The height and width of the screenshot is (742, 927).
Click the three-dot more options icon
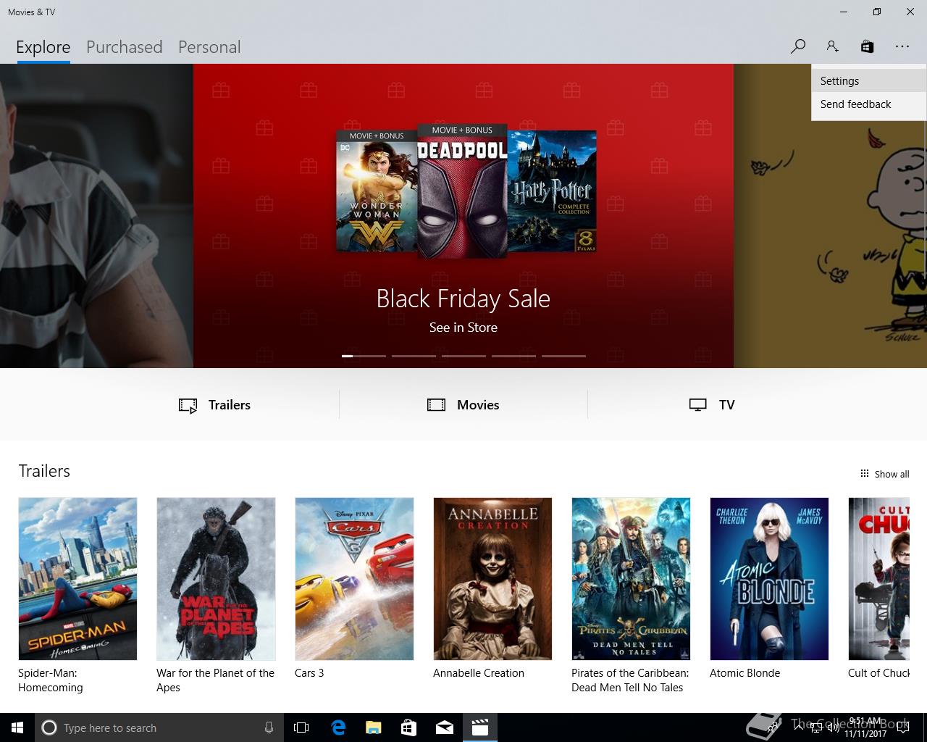pyautogui.click(x=902, y=46)
